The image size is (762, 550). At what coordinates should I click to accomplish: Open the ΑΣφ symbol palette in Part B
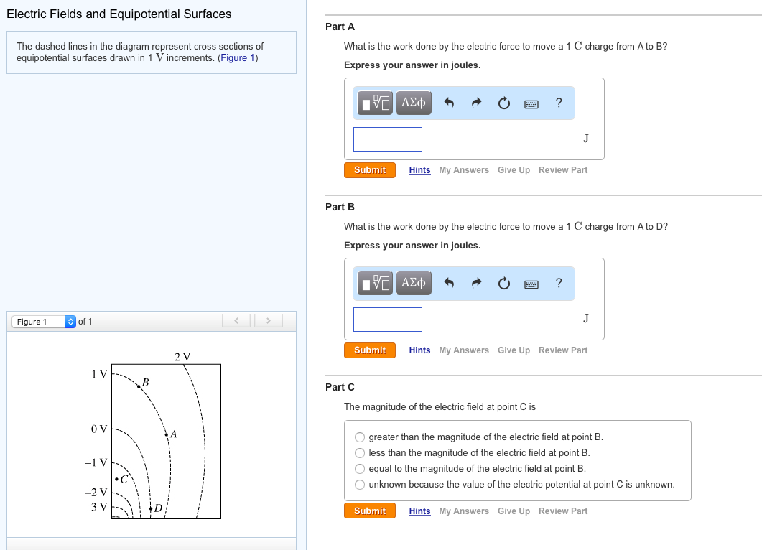pos(413,283)
